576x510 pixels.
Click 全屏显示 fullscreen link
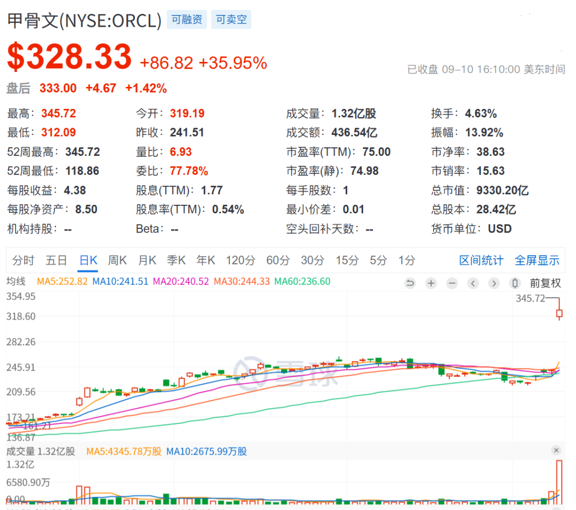coord(537,260)
